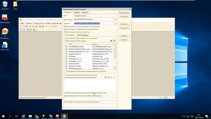This screenshot has width=211, height=119.
Task: Click the Опубликовать button
Action: click(124, 13)
